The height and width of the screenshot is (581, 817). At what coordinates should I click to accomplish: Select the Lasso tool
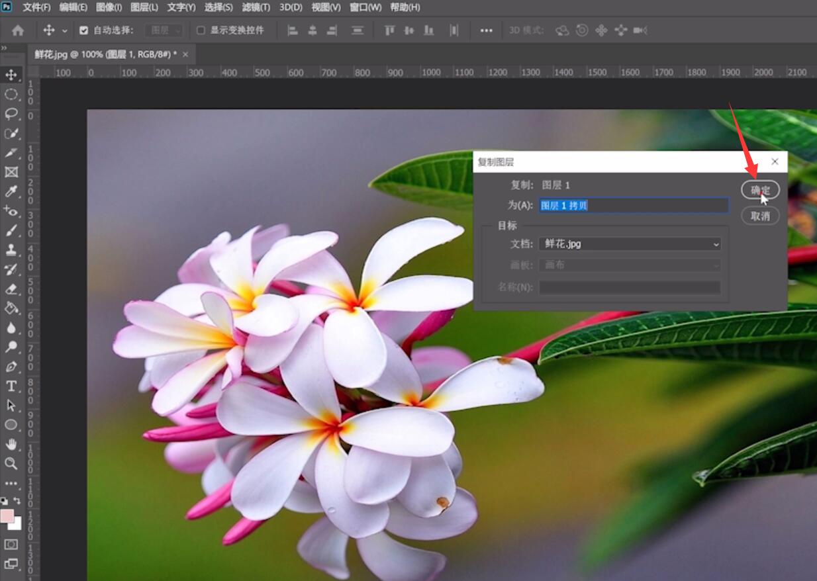point(11,114)
